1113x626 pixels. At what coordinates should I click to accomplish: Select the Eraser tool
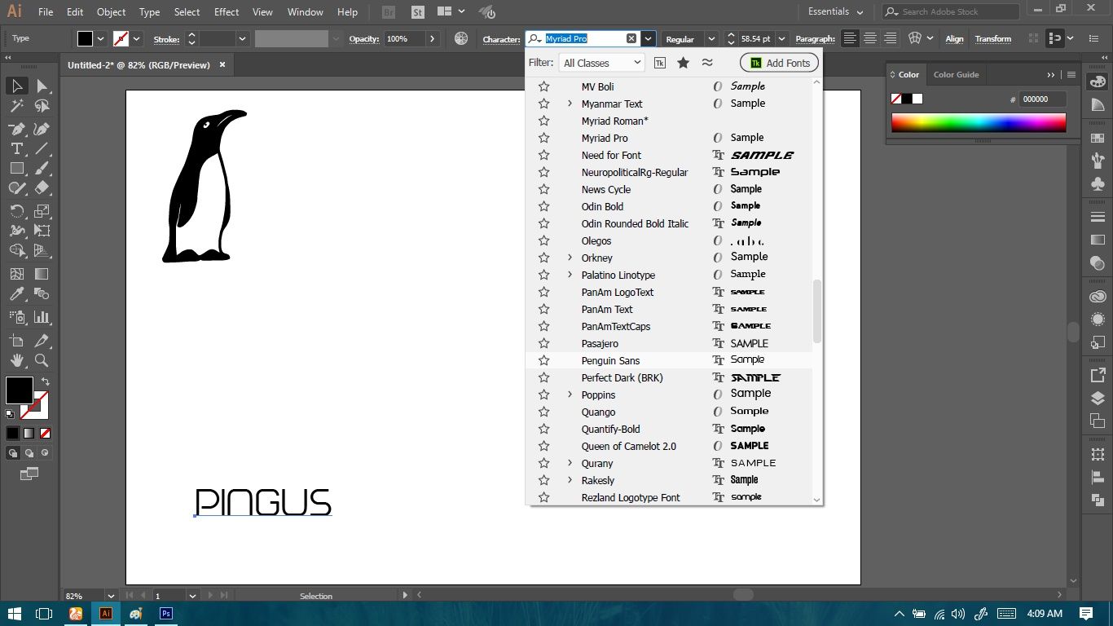click(42, 188)
